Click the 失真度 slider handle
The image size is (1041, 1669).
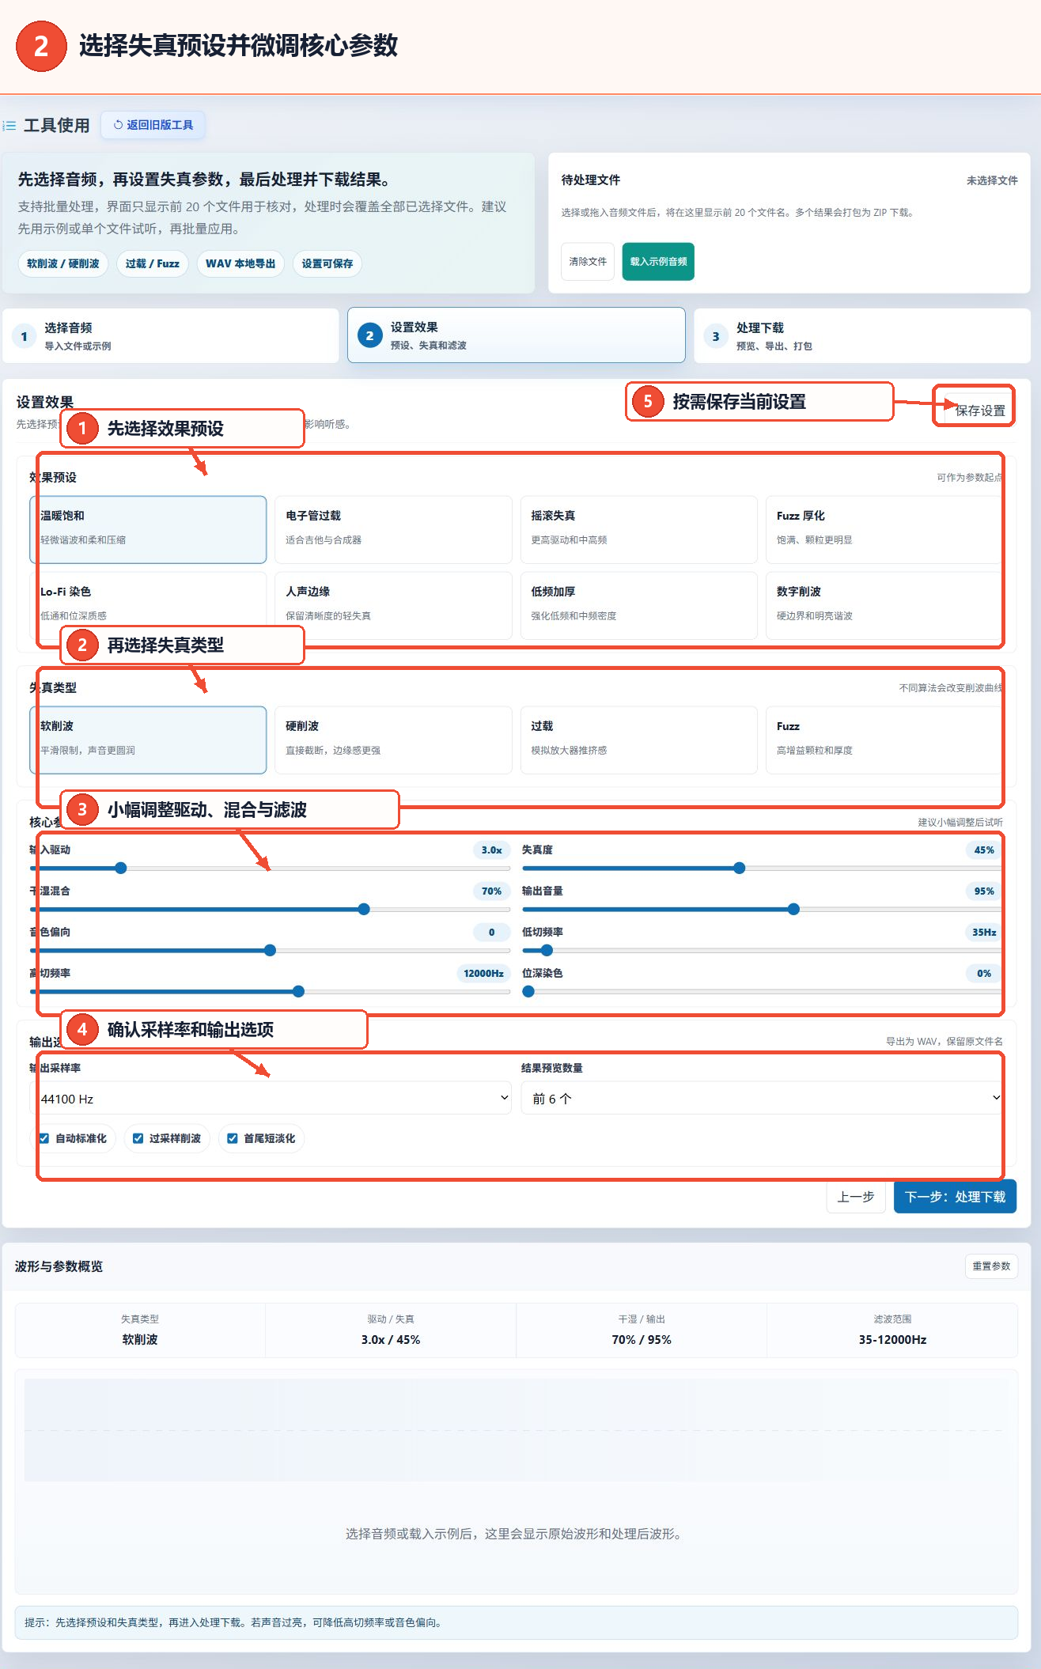(740, 868)
